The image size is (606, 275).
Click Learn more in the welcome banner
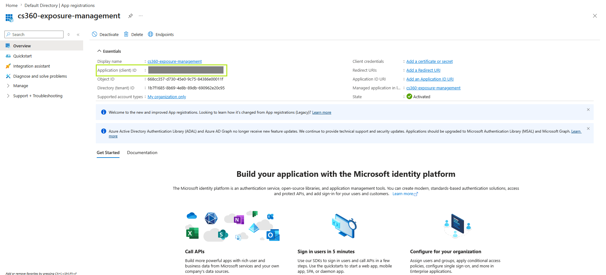322,112
